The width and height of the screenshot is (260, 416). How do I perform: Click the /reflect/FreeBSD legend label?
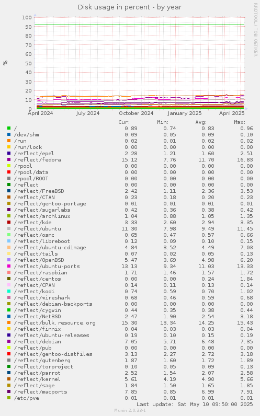point(39,191)
